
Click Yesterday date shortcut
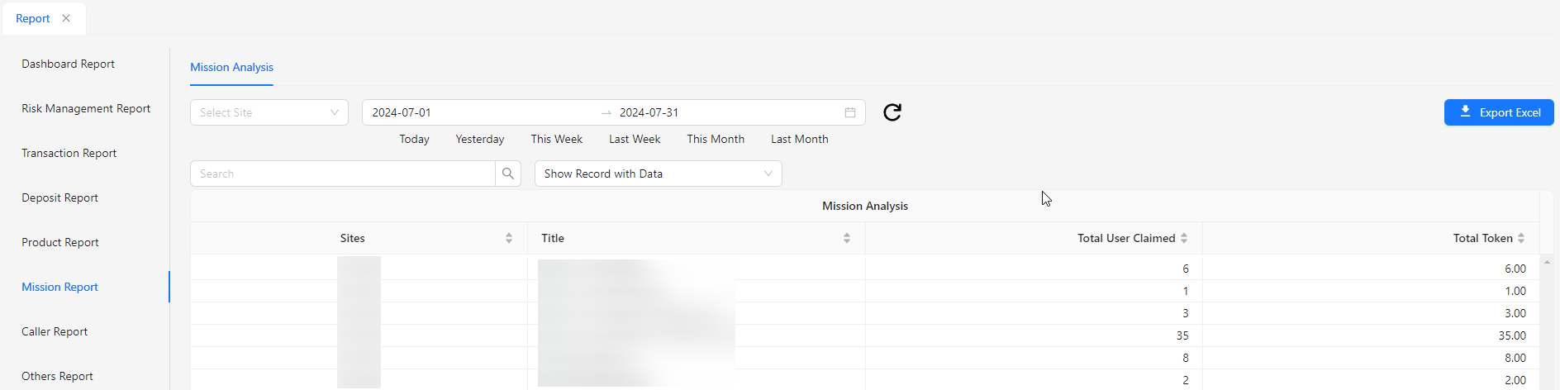tap(480, 139)
